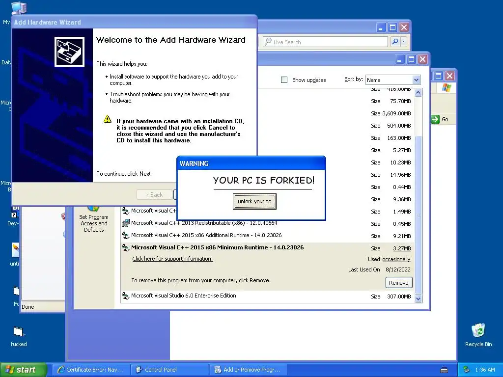Click the system tray network icon
The image size is (503, 377).
tap(467, 370)
